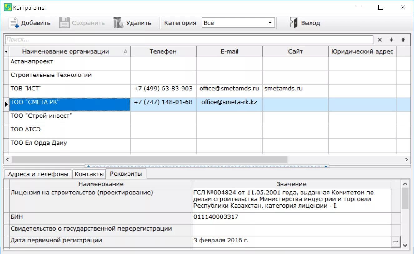Click the horizontal scrollbar thumb of the grid

(149, 159)
